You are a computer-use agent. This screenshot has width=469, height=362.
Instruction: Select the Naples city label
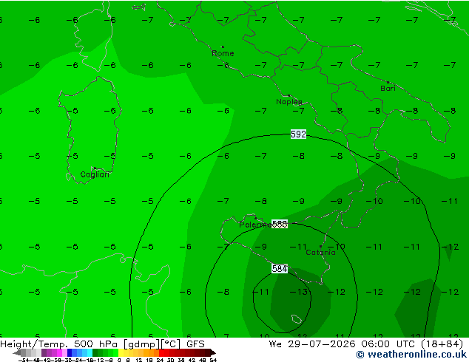point(289,102)
